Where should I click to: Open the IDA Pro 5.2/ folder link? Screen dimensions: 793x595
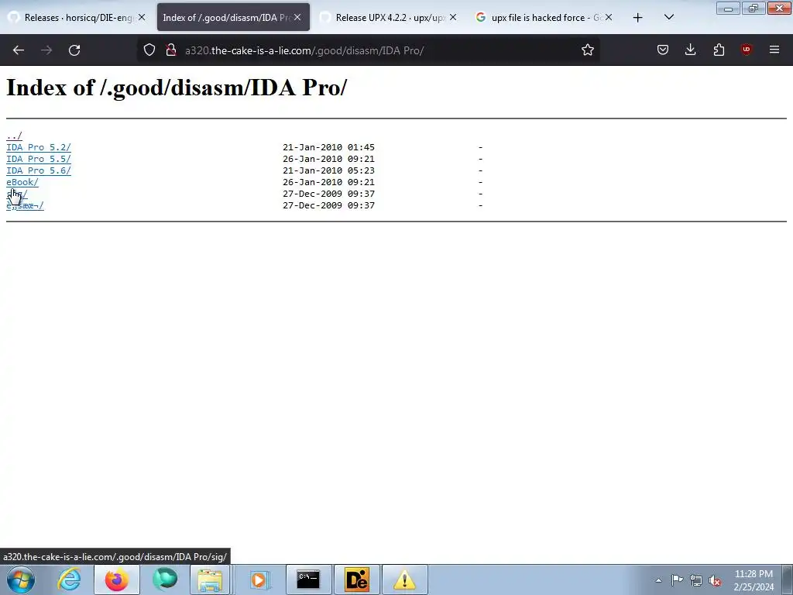coord(39,147)
